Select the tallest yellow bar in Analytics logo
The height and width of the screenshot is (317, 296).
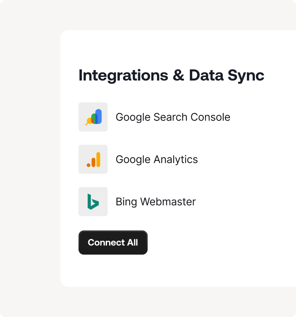[x=98, y=160]
